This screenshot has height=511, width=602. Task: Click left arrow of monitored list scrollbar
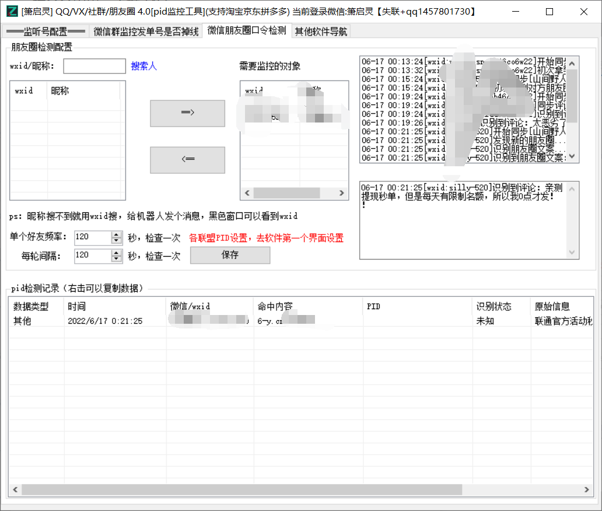[247, 192]
